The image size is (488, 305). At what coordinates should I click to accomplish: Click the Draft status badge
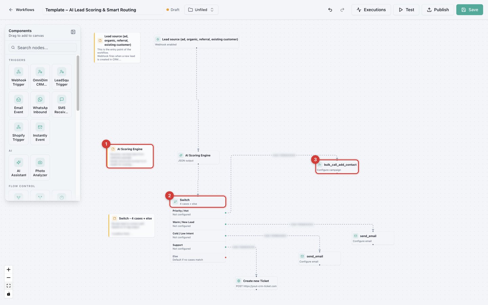coord(173,10)
